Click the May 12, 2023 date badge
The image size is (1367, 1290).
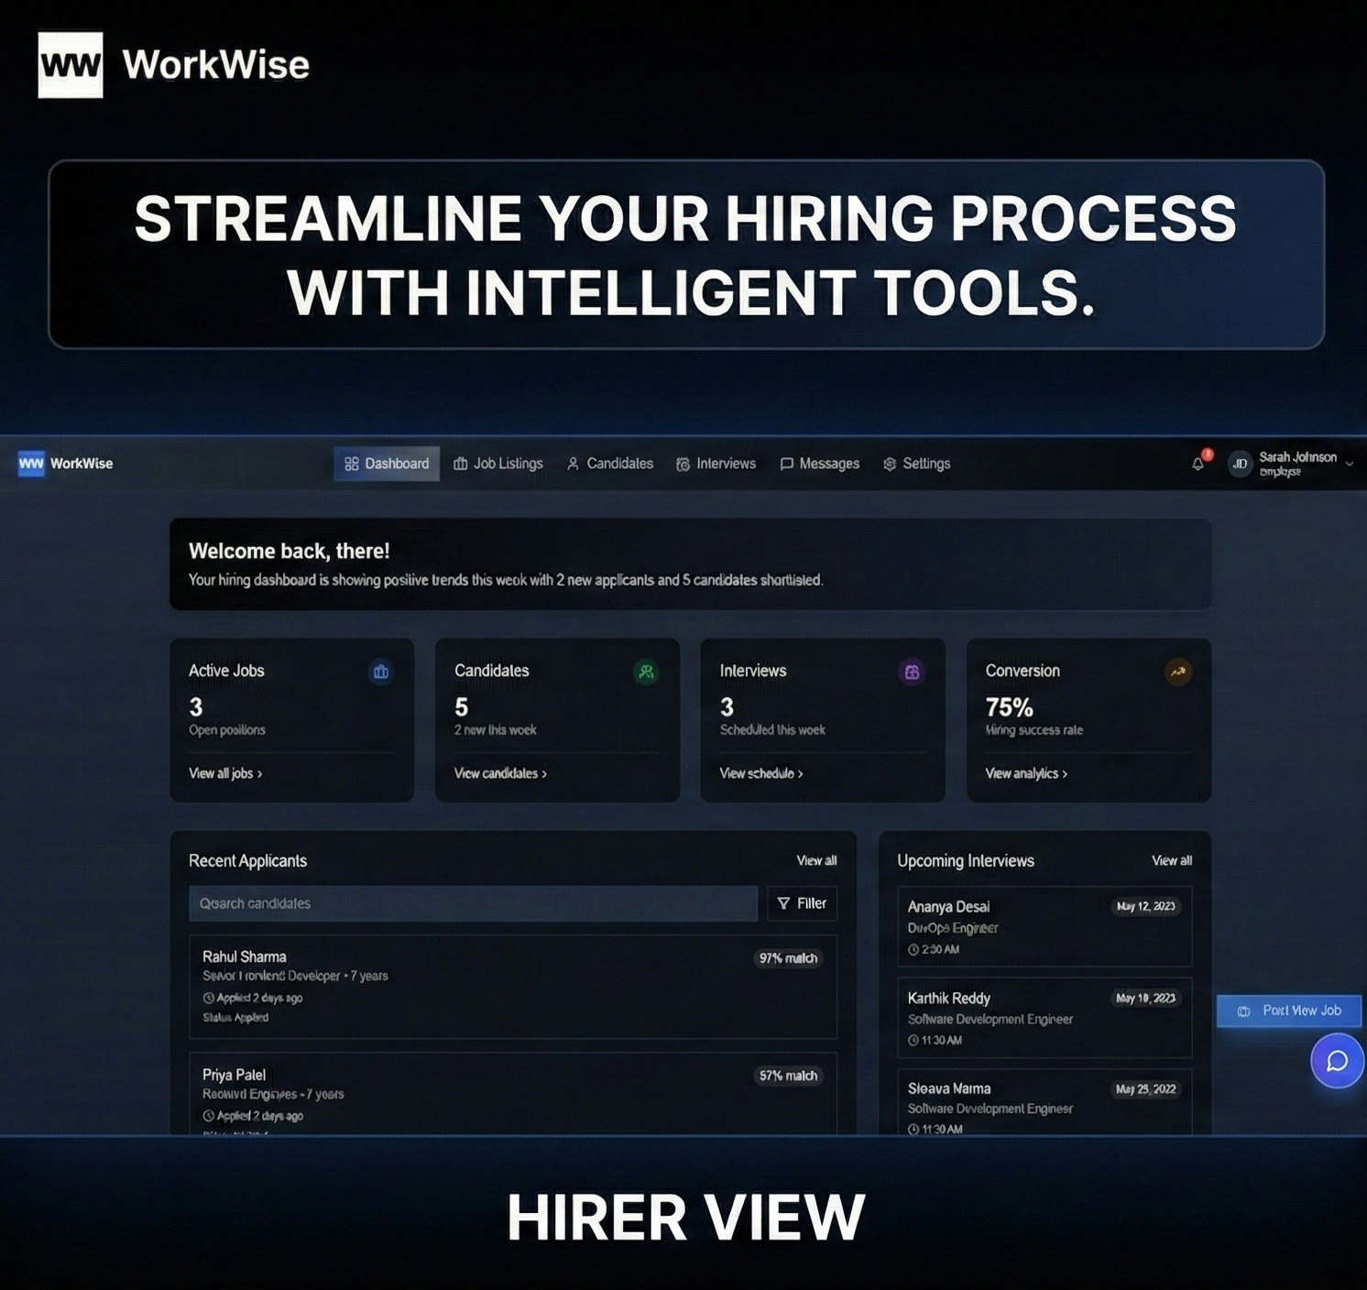pyautogui.click(x=1145, y=906)
